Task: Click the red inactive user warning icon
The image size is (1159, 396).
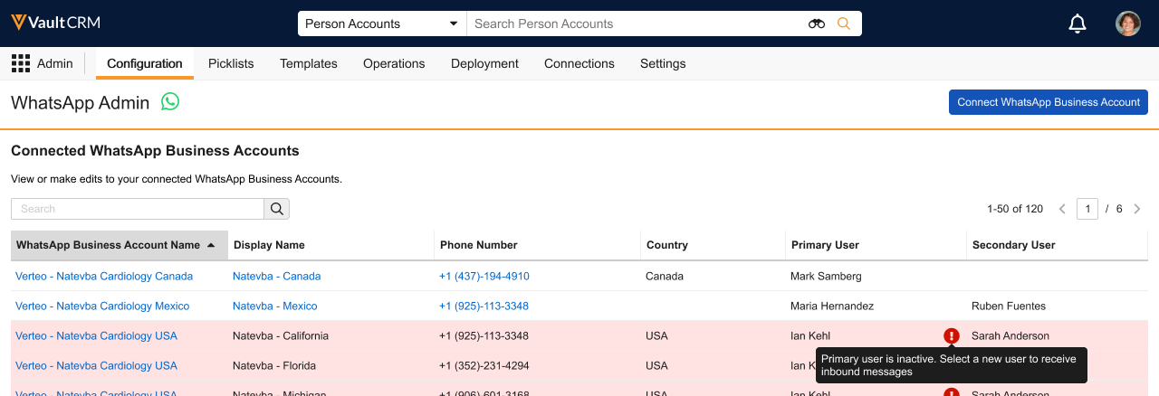Action: click(951, 335)
